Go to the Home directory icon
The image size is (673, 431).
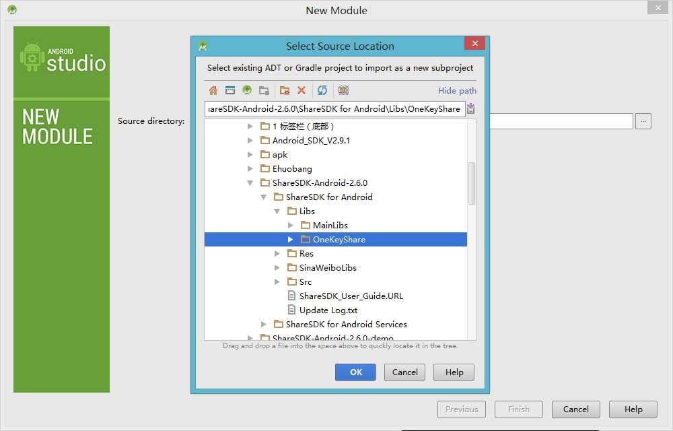213,91
